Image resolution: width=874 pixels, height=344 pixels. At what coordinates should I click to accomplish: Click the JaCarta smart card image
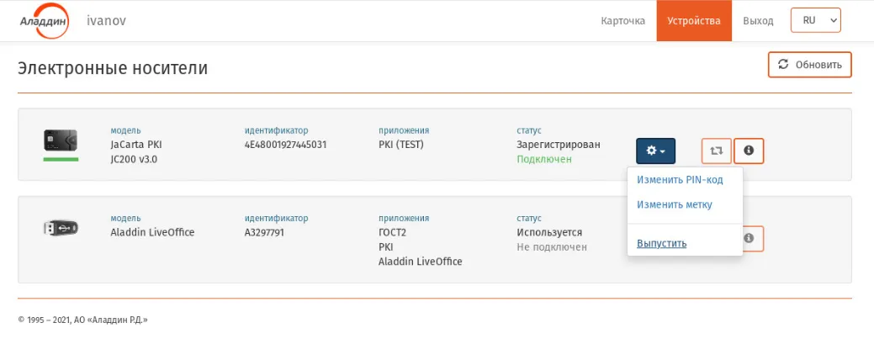[x=61, y=140]
